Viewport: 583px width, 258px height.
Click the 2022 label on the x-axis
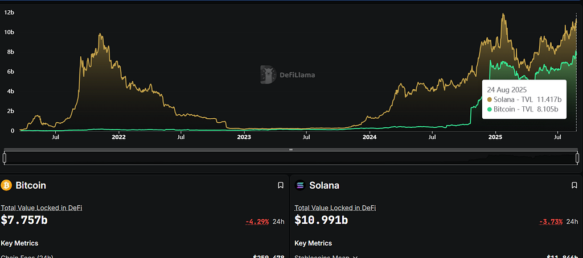118,138
